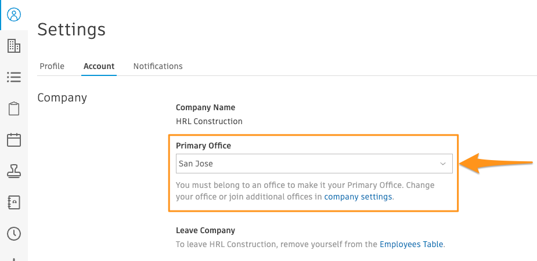
Task: Click the Settings page heading
Action: 71,30
